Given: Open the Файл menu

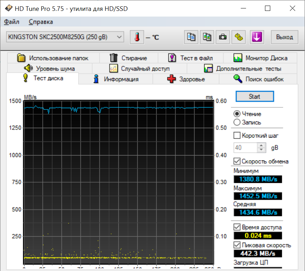Looking at the screenshot, I should [12, 22].
